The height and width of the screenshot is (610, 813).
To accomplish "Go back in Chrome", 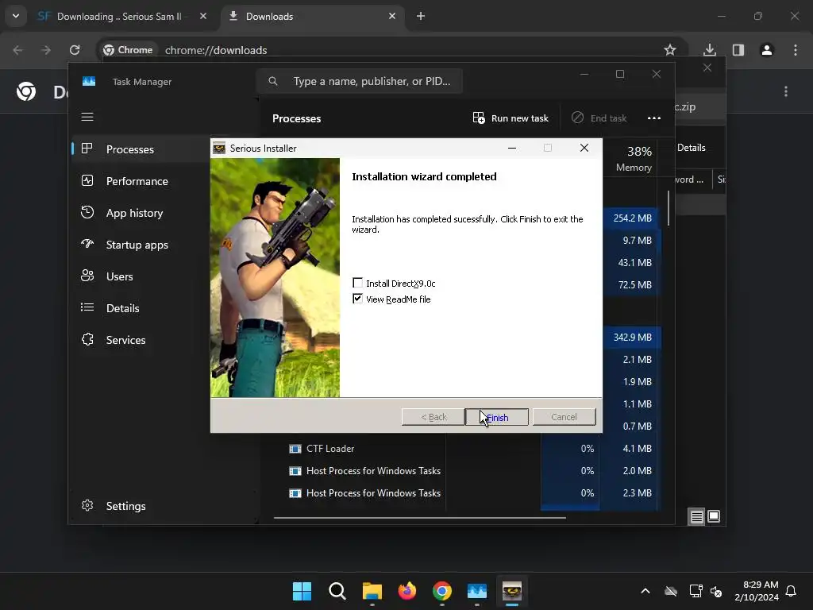I will tap(17, 50).
